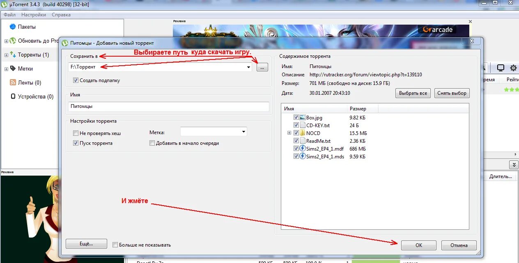Sort files by Размер column header

pos(363,109)
